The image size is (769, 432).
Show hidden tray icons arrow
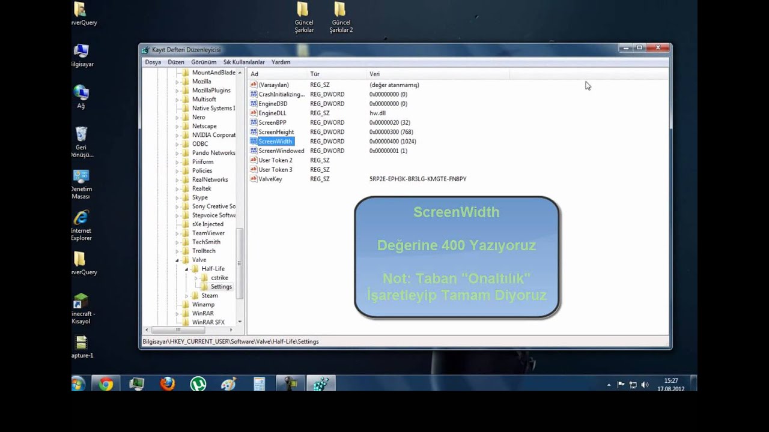(609, 385)
